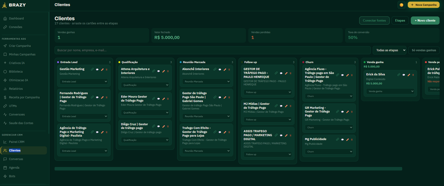Edit pencil on Fernando Rodrigues card
This screenshot has height=186, width=444.
(102, 97)
